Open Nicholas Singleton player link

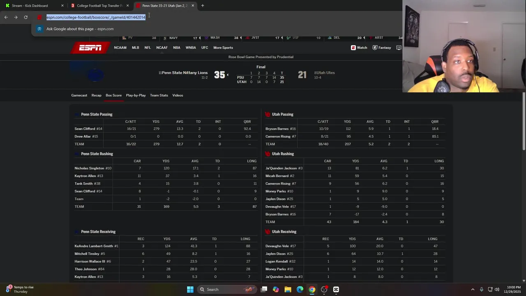coord(89,168)
